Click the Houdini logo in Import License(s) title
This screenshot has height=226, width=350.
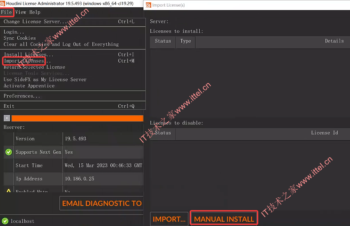pos(148,5)
